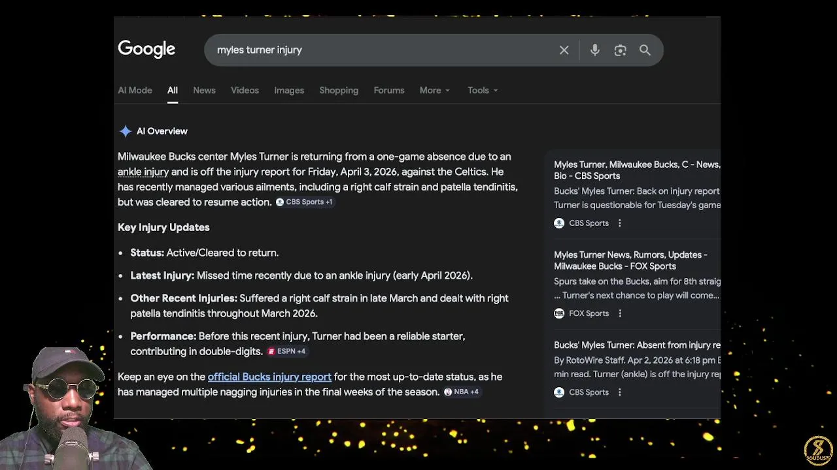837x470 pixels.
Task: Expand NBA +4 sources chip
Action: tap(461, 392)
